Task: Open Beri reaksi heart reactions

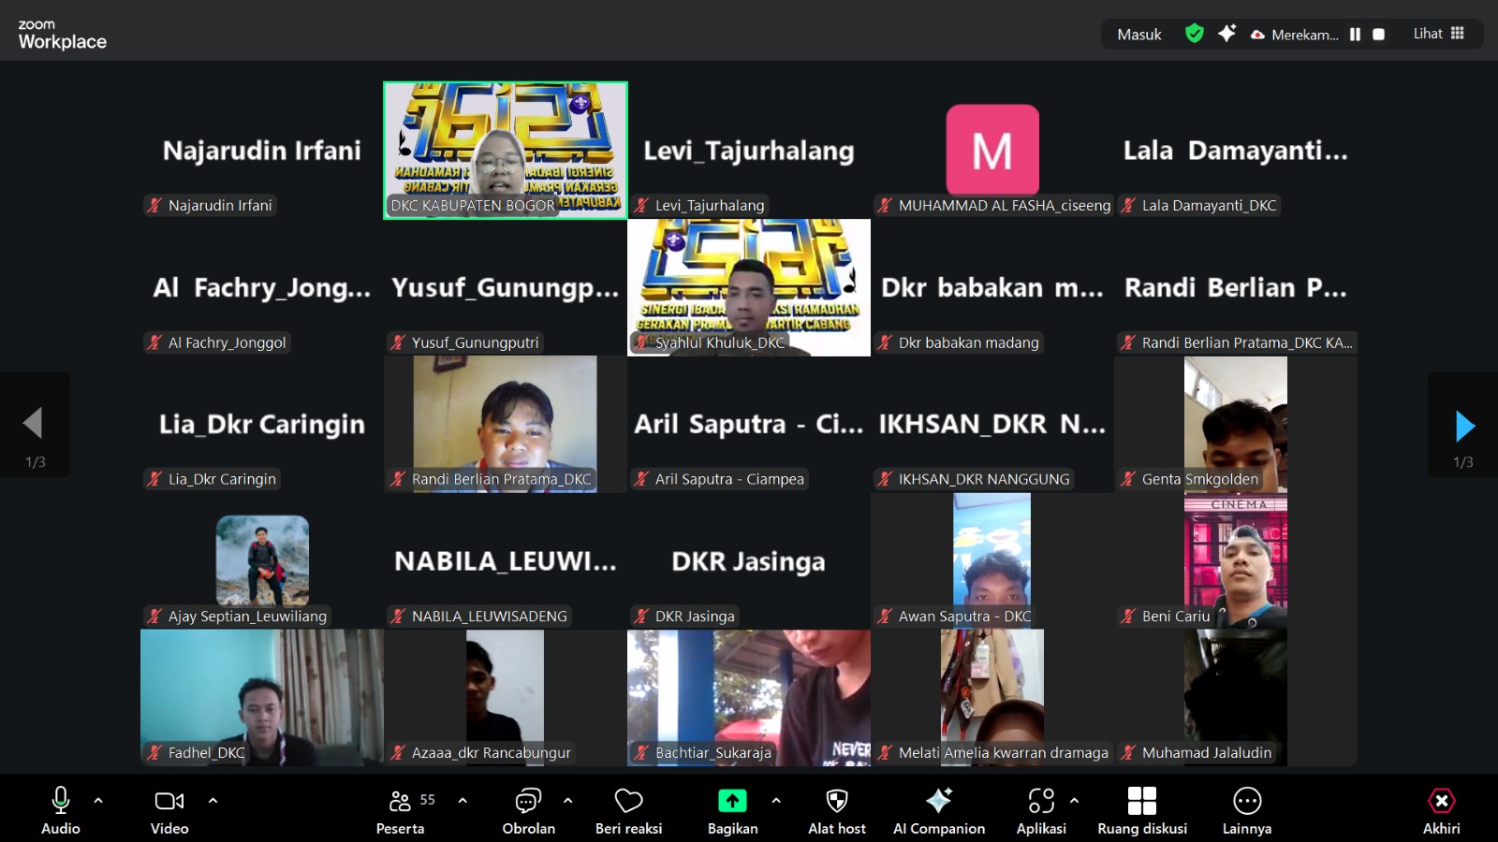Action: (x=628, y=810)
